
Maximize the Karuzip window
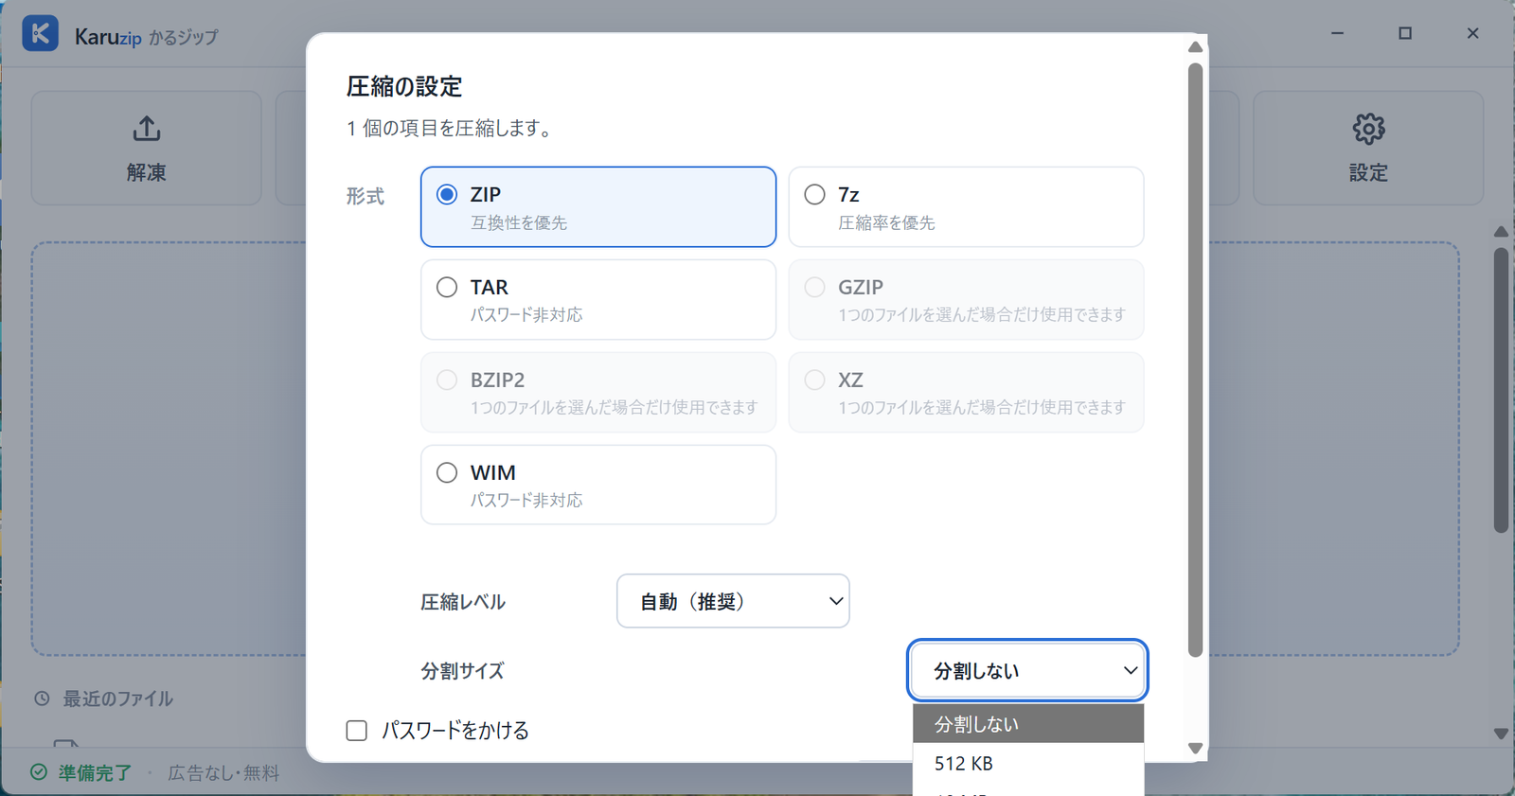click(1405, 33)
